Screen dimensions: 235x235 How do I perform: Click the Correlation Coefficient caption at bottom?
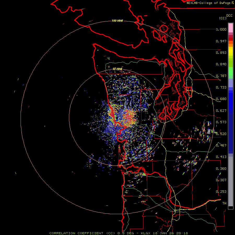pos(119,233)
